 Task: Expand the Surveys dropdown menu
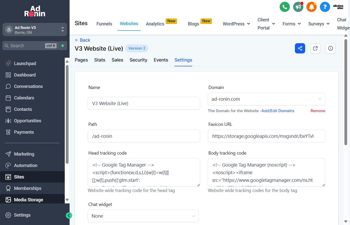[319, 24]
